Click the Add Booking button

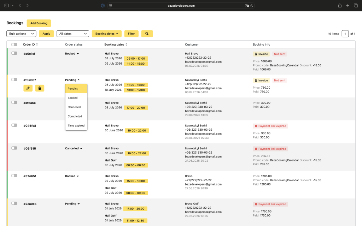coord(39,23)
